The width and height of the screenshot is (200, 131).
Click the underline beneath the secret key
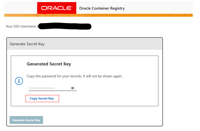point(53,90)
